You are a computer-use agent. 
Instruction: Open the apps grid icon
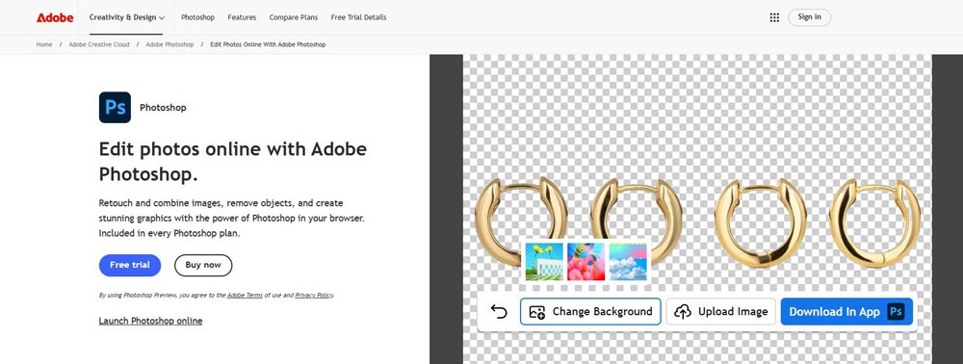click(x=774, y=17)
